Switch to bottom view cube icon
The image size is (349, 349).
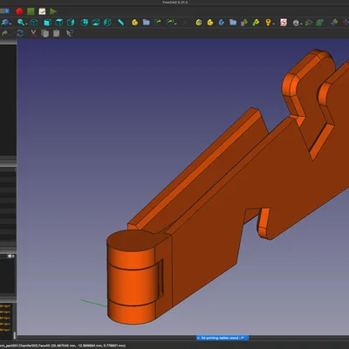pos(96,23)
